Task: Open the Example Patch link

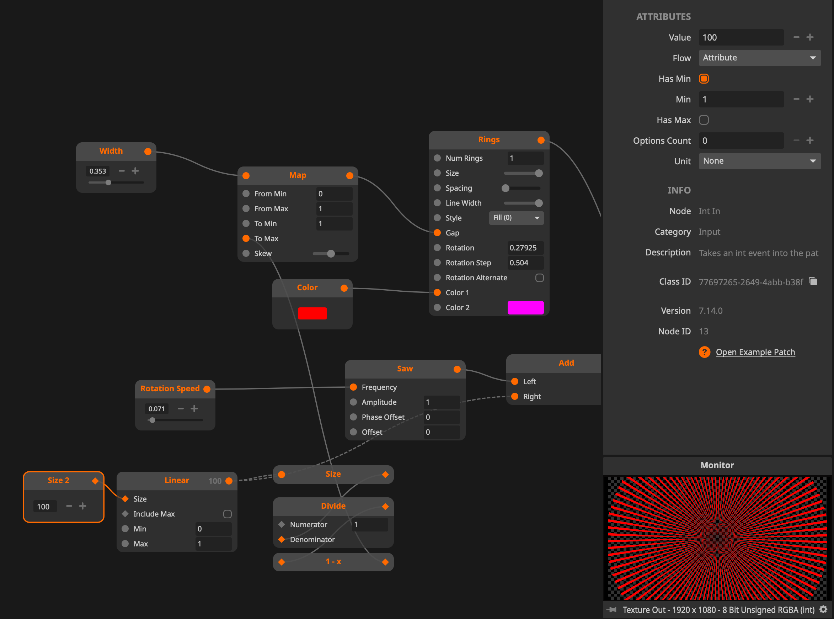Action: tap(755, 352)
